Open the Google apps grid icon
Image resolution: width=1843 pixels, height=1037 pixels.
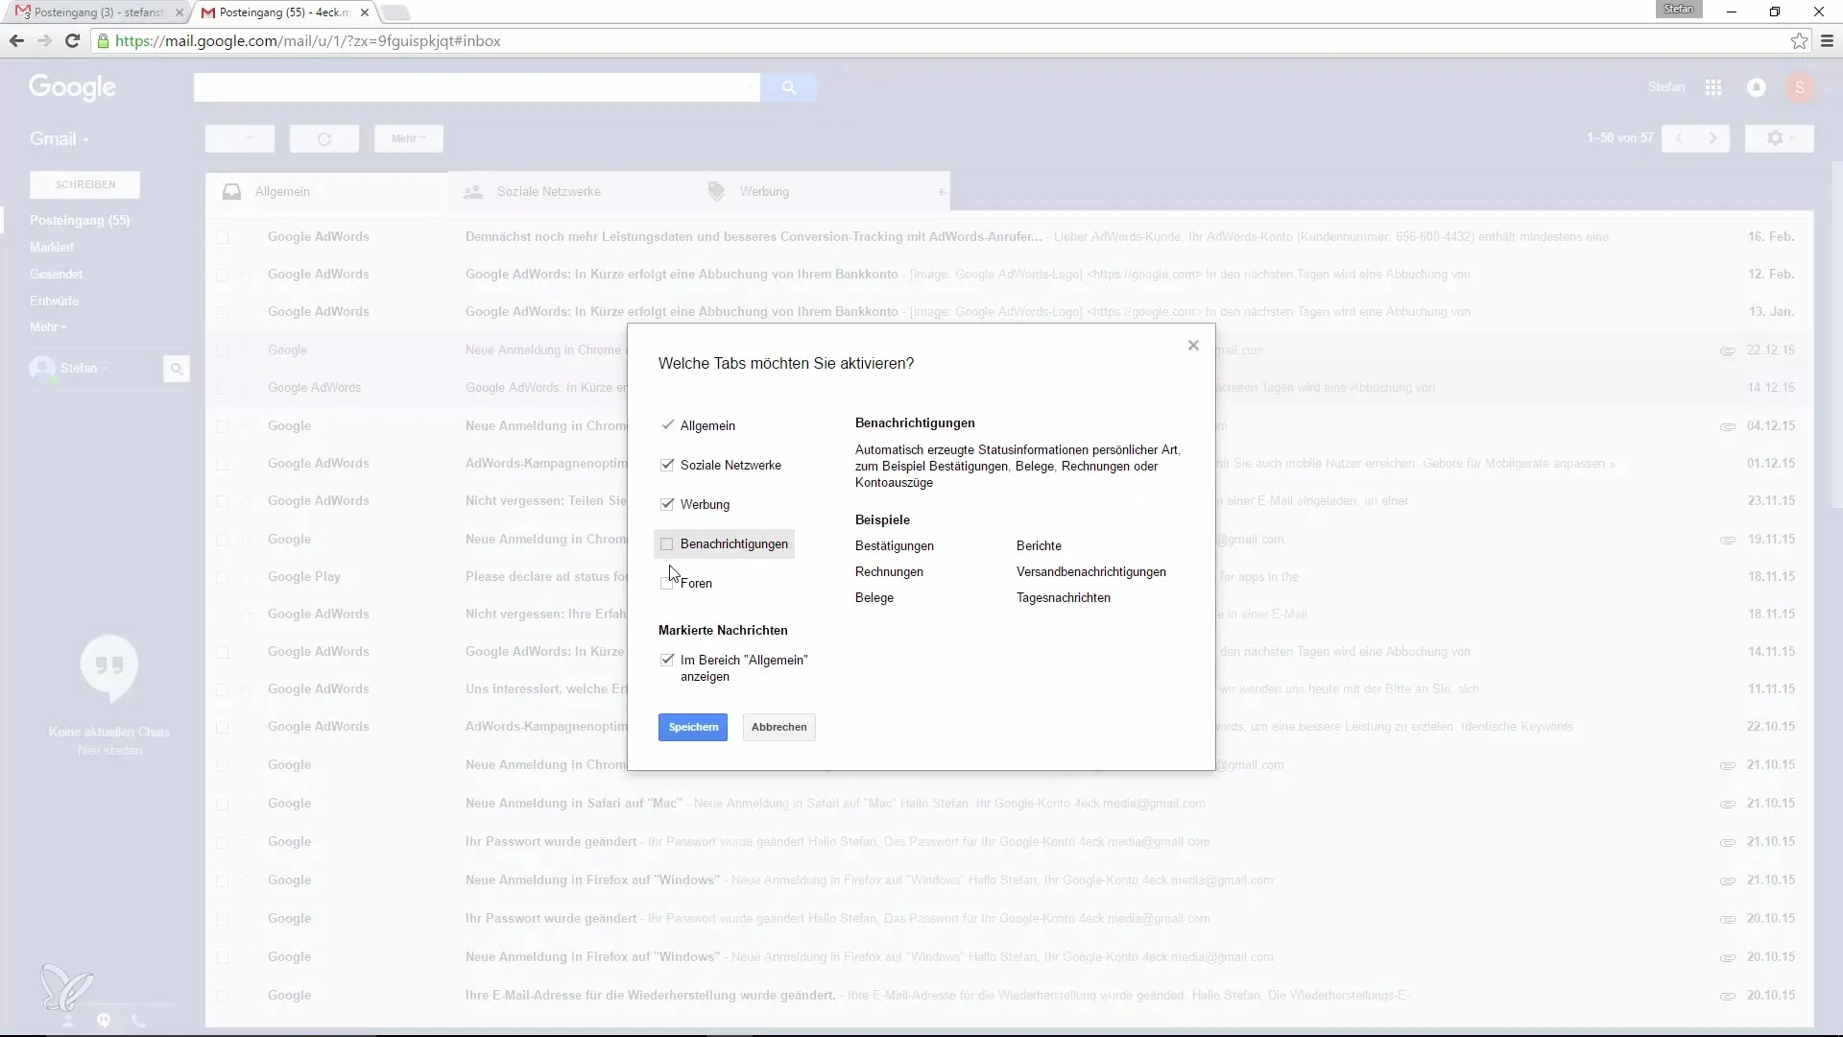tap(1713, 87)
